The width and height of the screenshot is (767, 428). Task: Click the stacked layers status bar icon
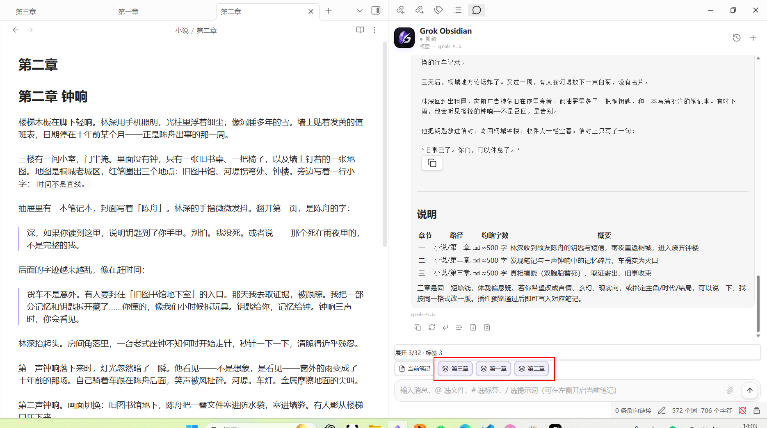(x=757, y=410)
